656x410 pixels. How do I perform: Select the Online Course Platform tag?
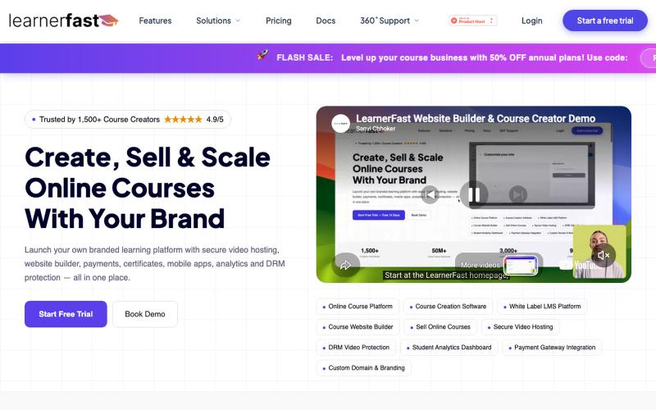click(x=358, y=307)
